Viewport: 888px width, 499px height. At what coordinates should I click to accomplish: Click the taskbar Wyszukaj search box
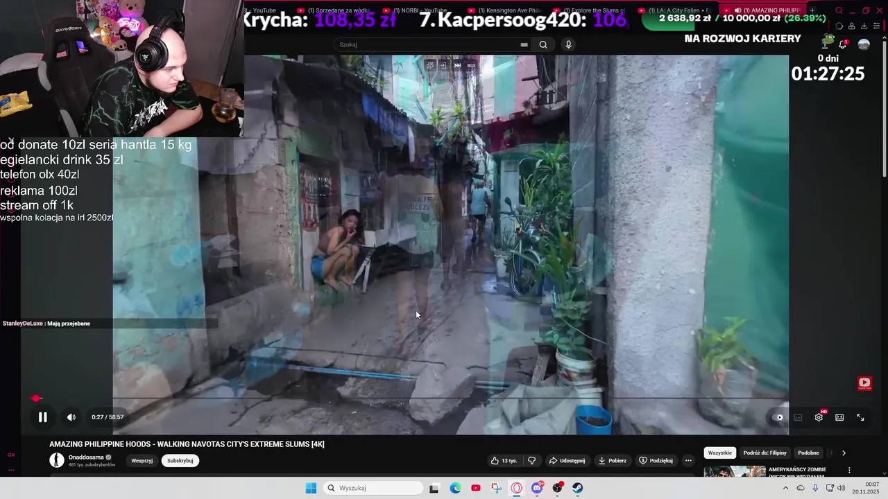(x=373, y=488)
